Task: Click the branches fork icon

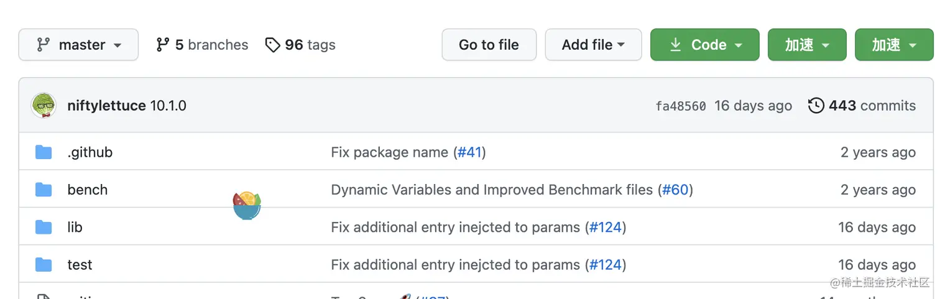Action: (x=163, y=45)
